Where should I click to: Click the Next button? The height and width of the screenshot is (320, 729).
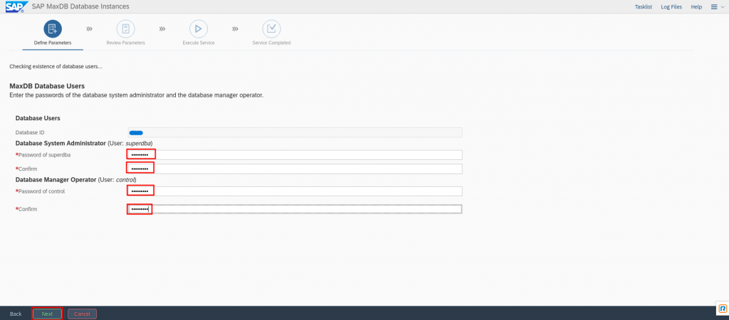47,314
